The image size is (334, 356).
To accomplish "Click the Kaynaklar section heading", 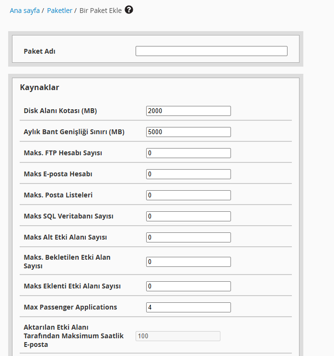I will 39,87.
